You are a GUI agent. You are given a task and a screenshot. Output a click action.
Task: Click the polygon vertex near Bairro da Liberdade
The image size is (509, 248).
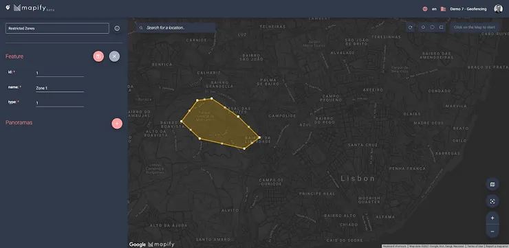click(259, 137)
